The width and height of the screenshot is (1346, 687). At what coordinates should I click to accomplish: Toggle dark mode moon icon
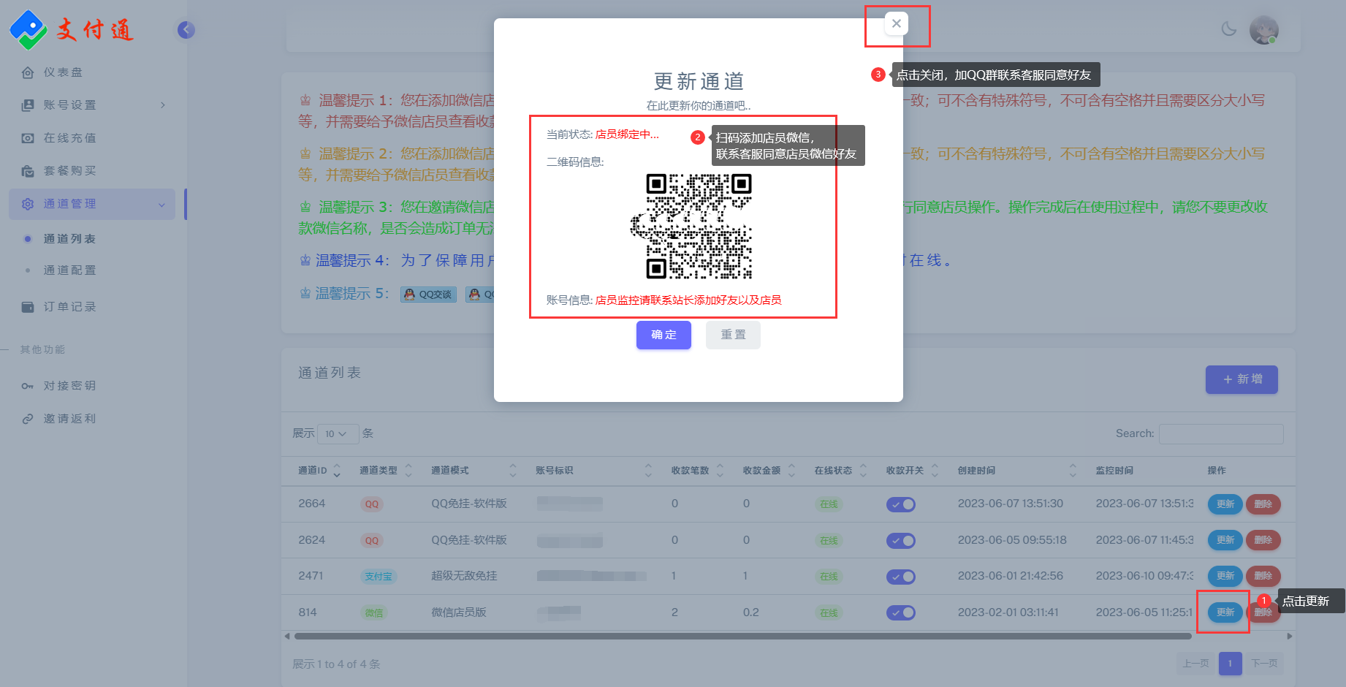coord(1228,29)
